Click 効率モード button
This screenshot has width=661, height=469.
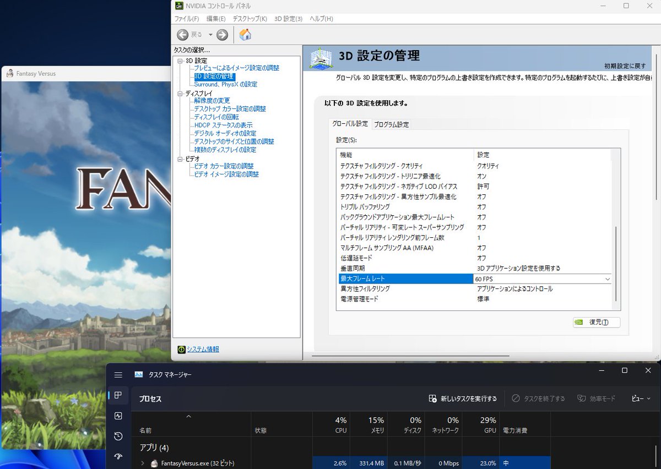596,399
